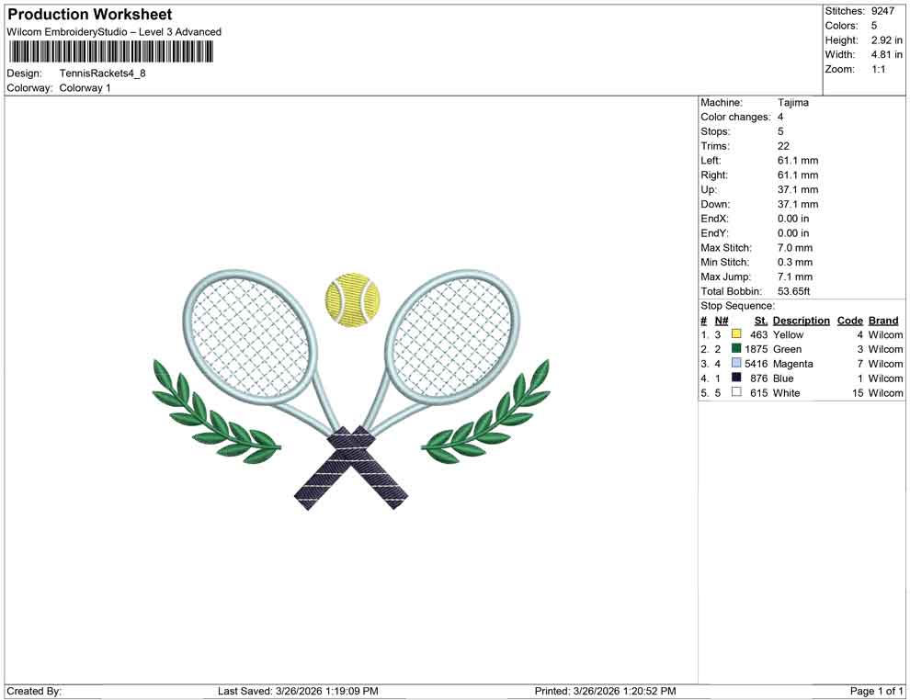Click the Colorway 1 label

click(85, 88)
